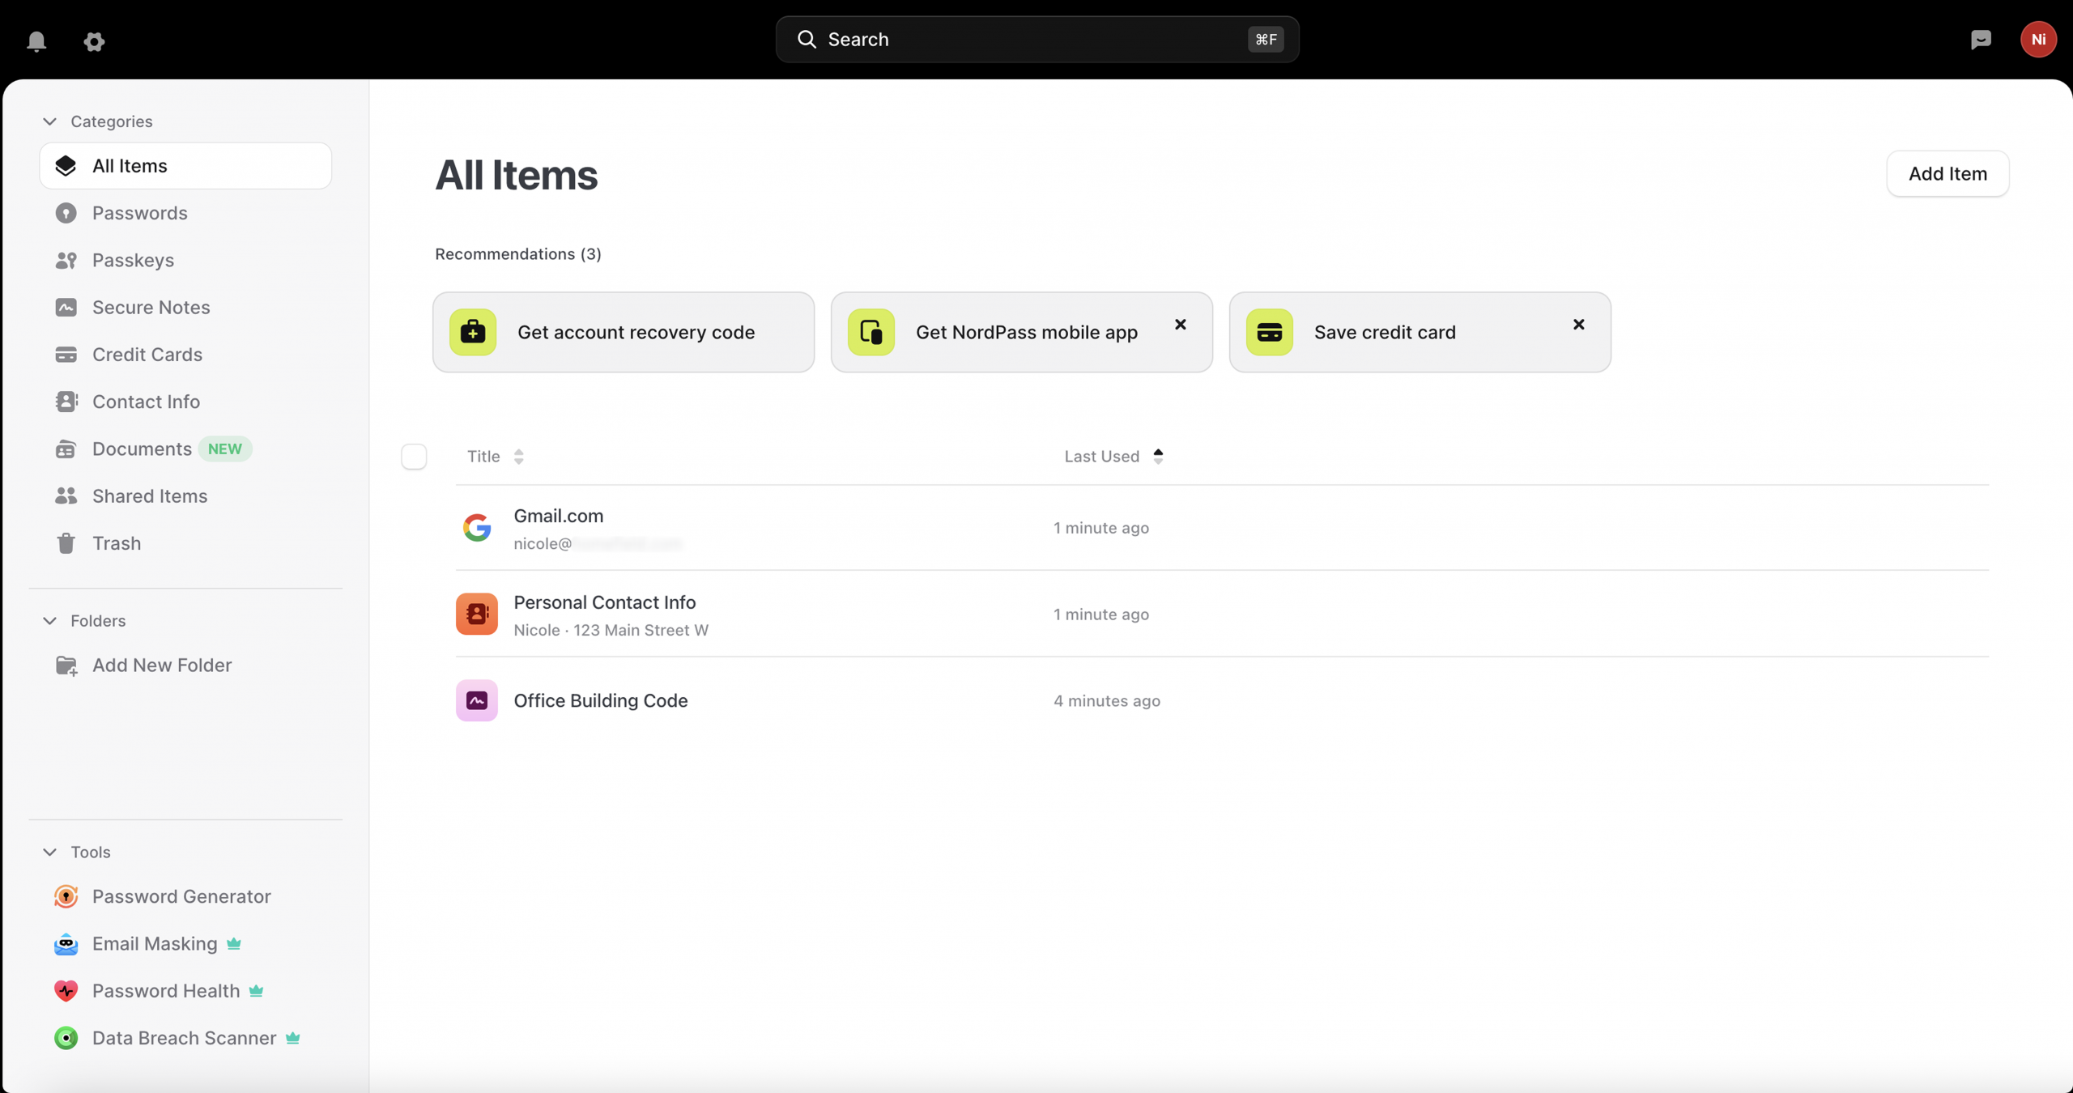Open settings via the gear icon
Screen dimensions: 2073x1093
point(94,40)
